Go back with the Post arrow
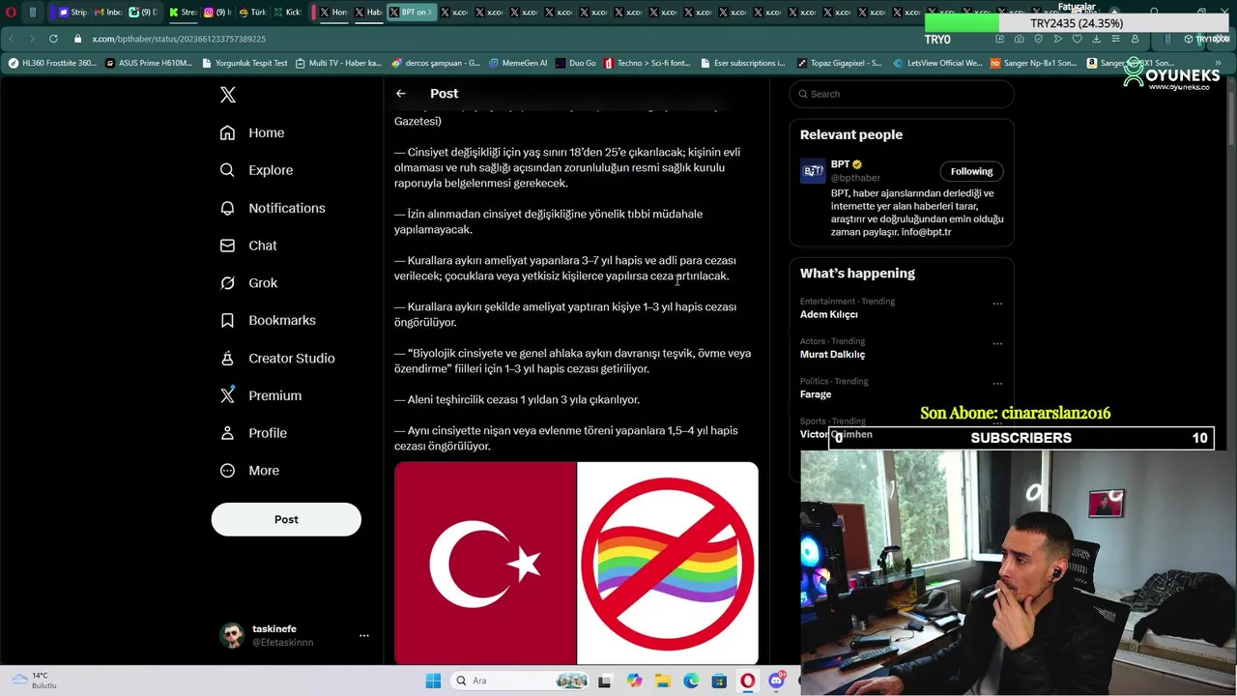1237x696 pixels. [x=401, y=94]
